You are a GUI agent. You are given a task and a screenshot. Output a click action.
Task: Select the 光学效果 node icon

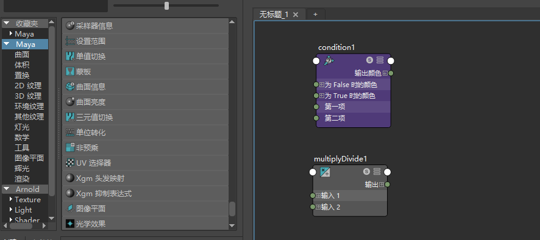point(70,224)
